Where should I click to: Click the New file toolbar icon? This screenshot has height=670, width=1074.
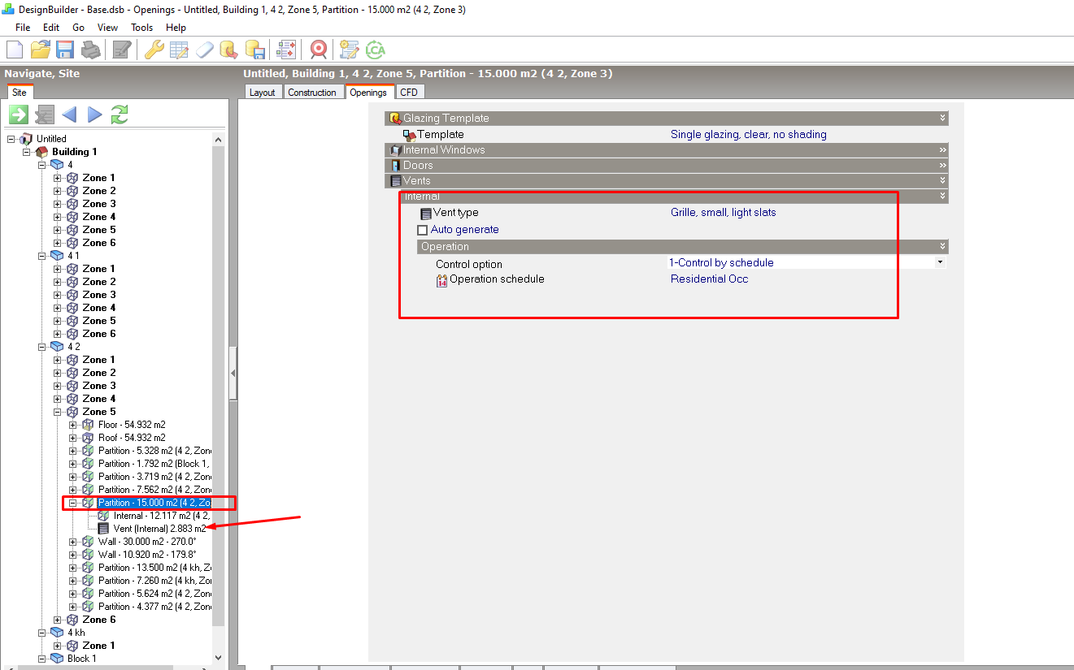15,50
